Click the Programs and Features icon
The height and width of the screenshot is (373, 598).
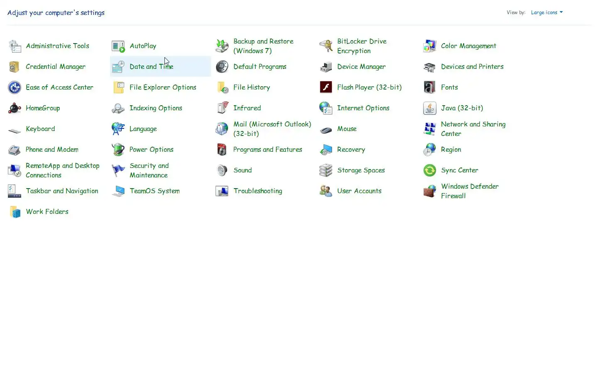222,150
